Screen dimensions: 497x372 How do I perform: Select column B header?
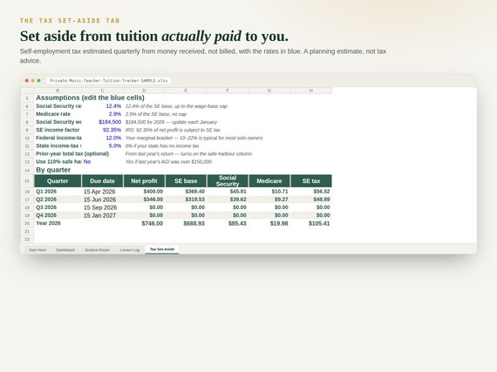coord(58,91)
